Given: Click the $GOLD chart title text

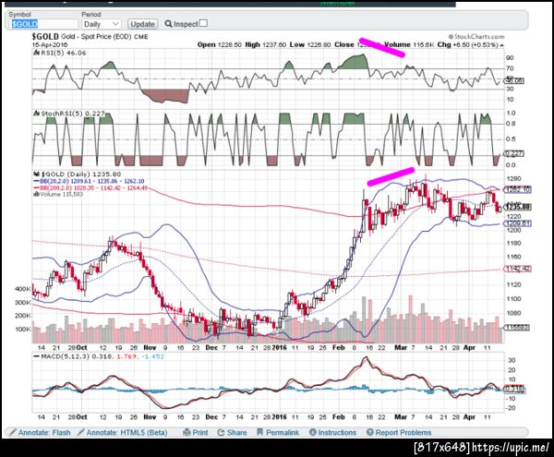Looking at the screenshot, I should coord(45,37).
